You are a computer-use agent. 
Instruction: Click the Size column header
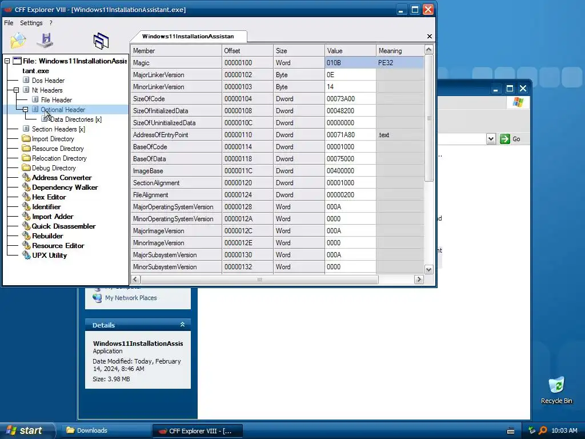(x=299, y=50)
